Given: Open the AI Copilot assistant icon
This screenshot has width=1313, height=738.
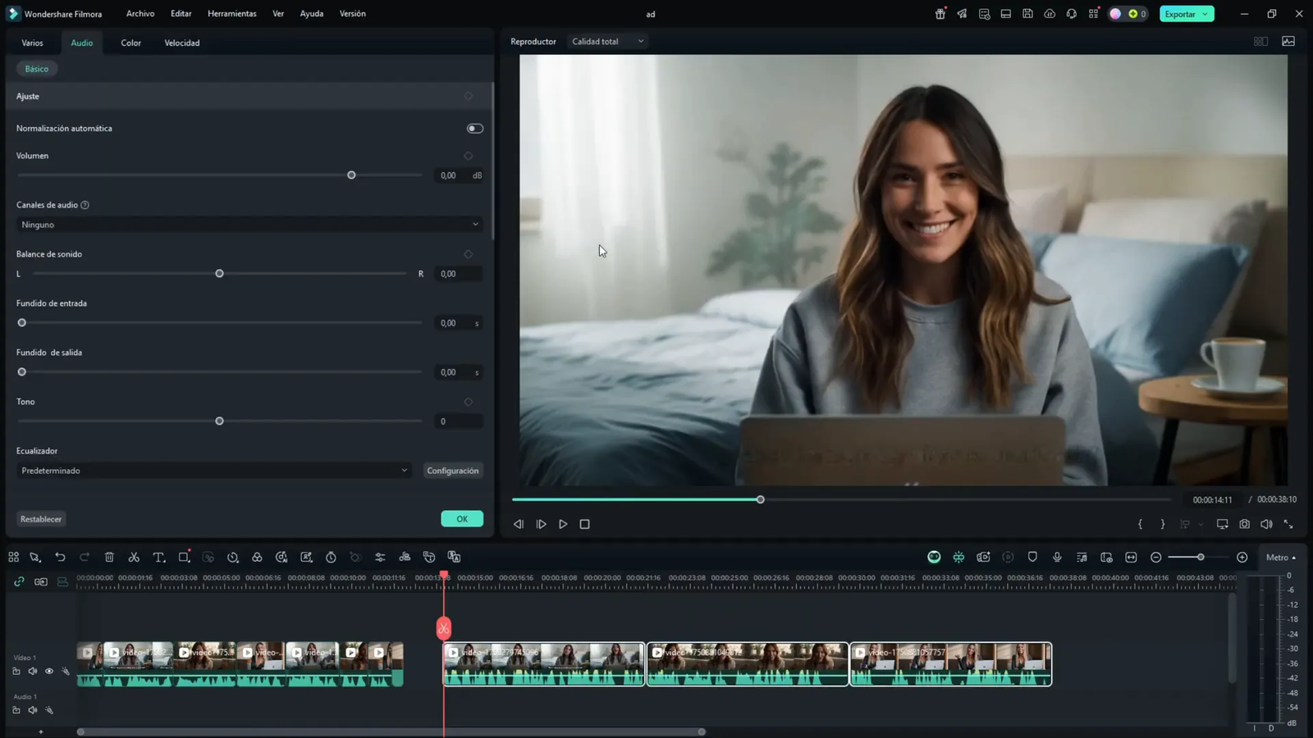Looking at the screenshot, I should 933,557.
